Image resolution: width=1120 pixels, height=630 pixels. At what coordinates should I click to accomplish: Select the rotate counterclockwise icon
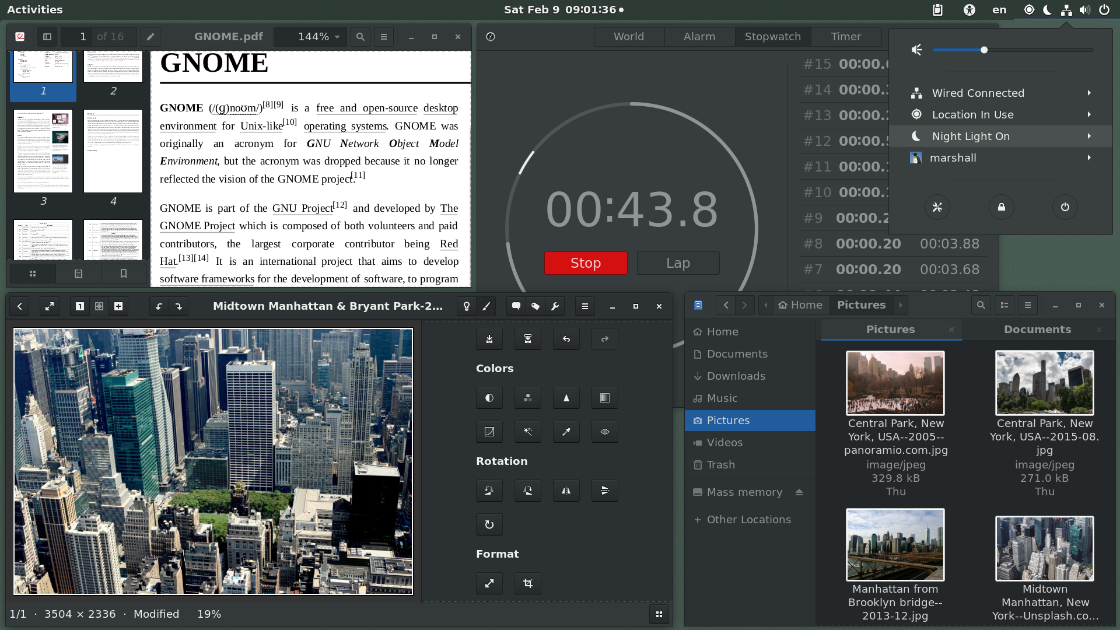point(489,491)
